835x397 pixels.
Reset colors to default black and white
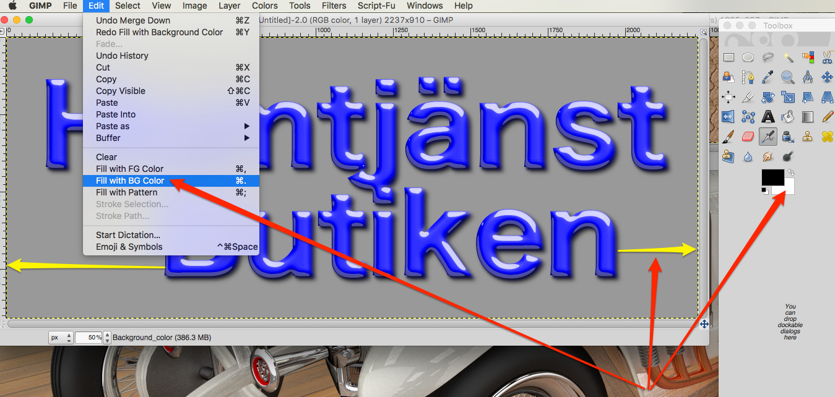[x=765, y=191]
